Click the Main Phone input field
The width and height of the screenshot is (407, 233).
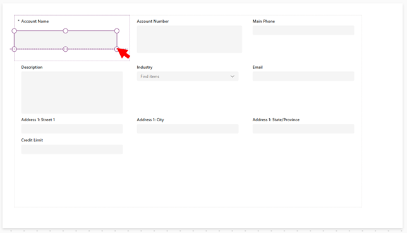tap(303, 30)
